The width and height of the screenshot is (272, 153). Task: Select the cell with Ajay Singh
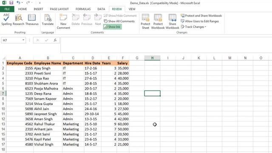[48, 68]
